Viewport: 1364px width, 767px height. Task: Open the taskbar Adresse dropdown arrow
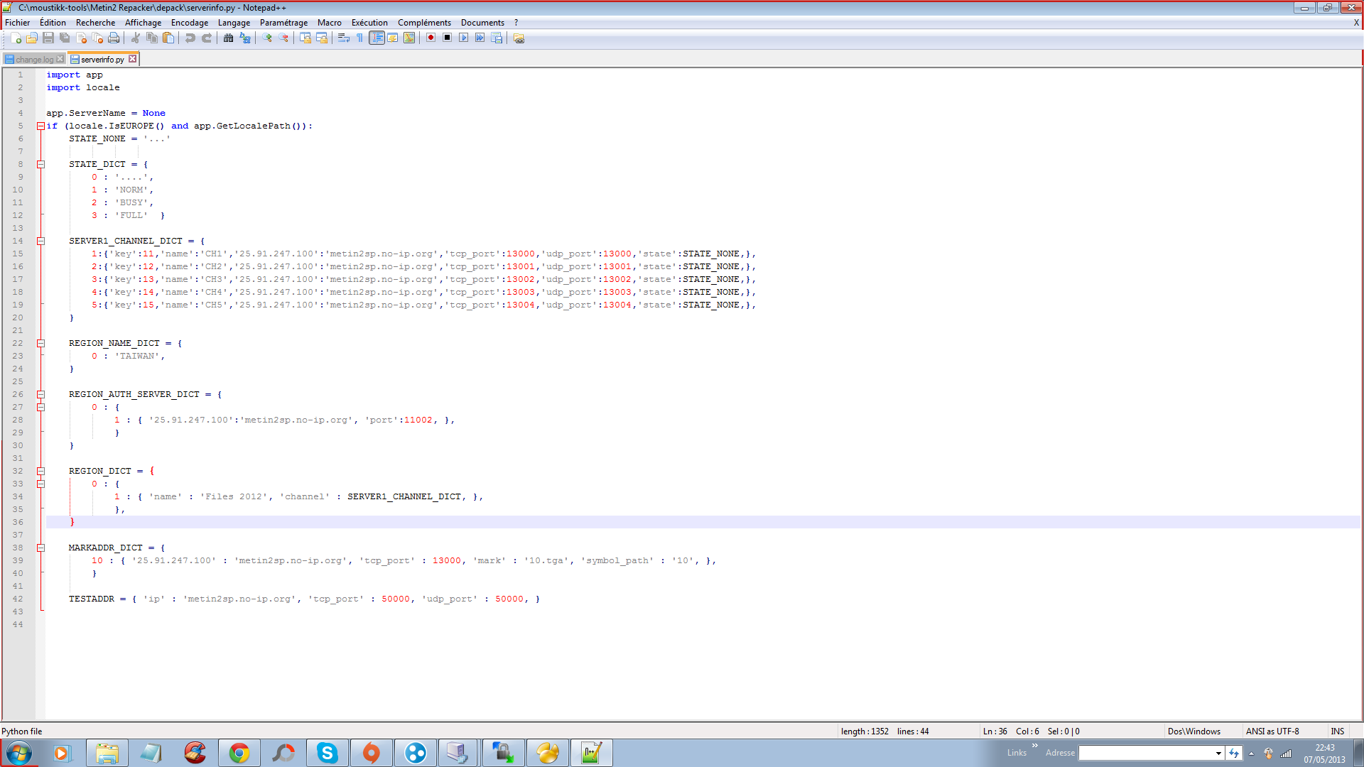tap(1218, 754)
